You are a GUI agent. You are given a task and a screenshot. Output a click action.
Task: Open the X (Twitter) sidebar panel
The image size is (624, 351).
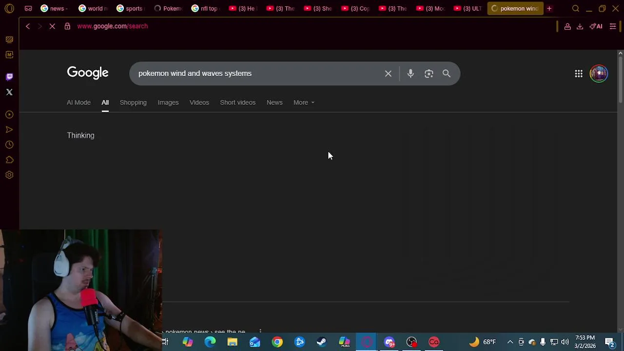pos(9,92)
